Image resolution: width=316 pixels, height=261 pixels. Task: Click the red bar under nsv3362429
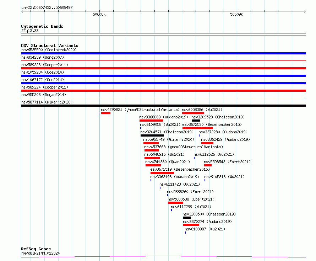[207, 143]
